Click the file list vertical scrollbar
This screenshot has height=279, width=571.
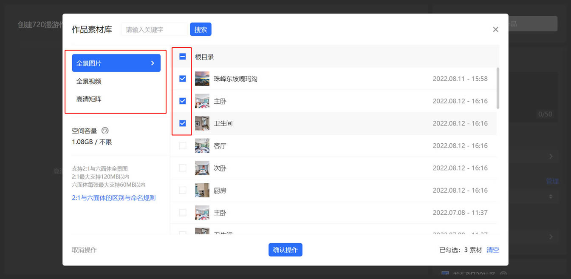(498, 88)
